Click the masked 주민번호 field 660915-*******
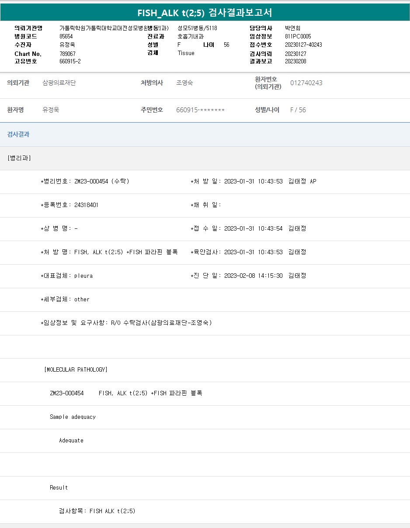410x528 pixels. (x=200, y=110)
